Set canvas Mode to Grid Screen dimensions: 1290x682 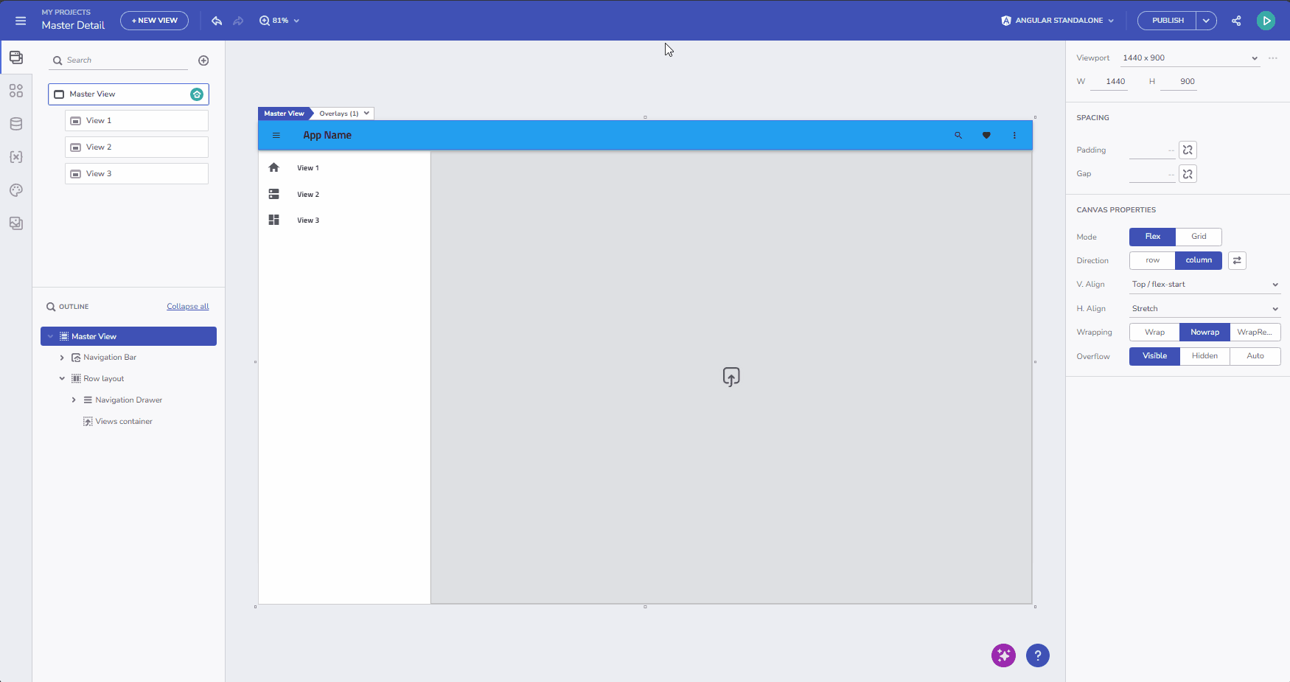(1199, 237)
